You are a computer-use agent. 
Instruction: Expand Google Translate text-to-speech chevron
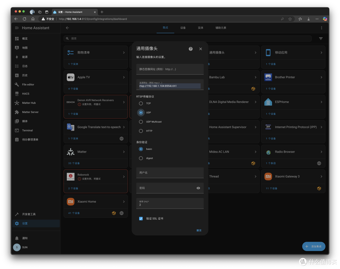click(x=124, y=127)
